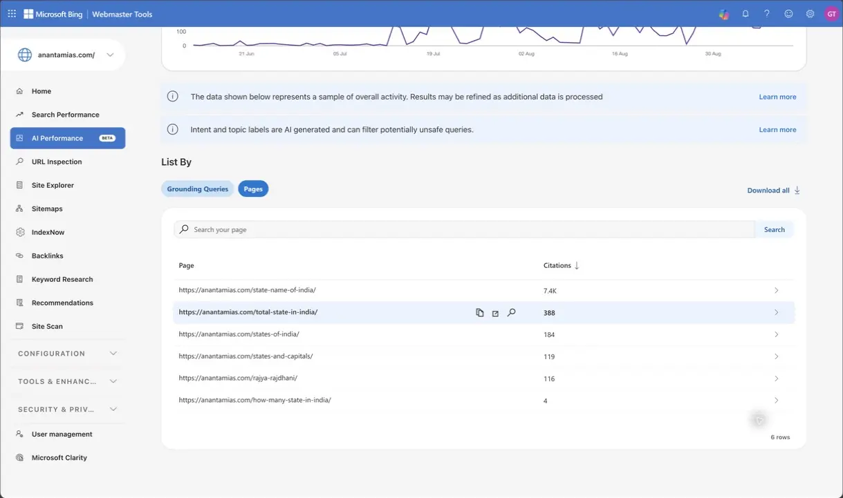
Task: Click the 6 rows count
Action: (780, 437)
